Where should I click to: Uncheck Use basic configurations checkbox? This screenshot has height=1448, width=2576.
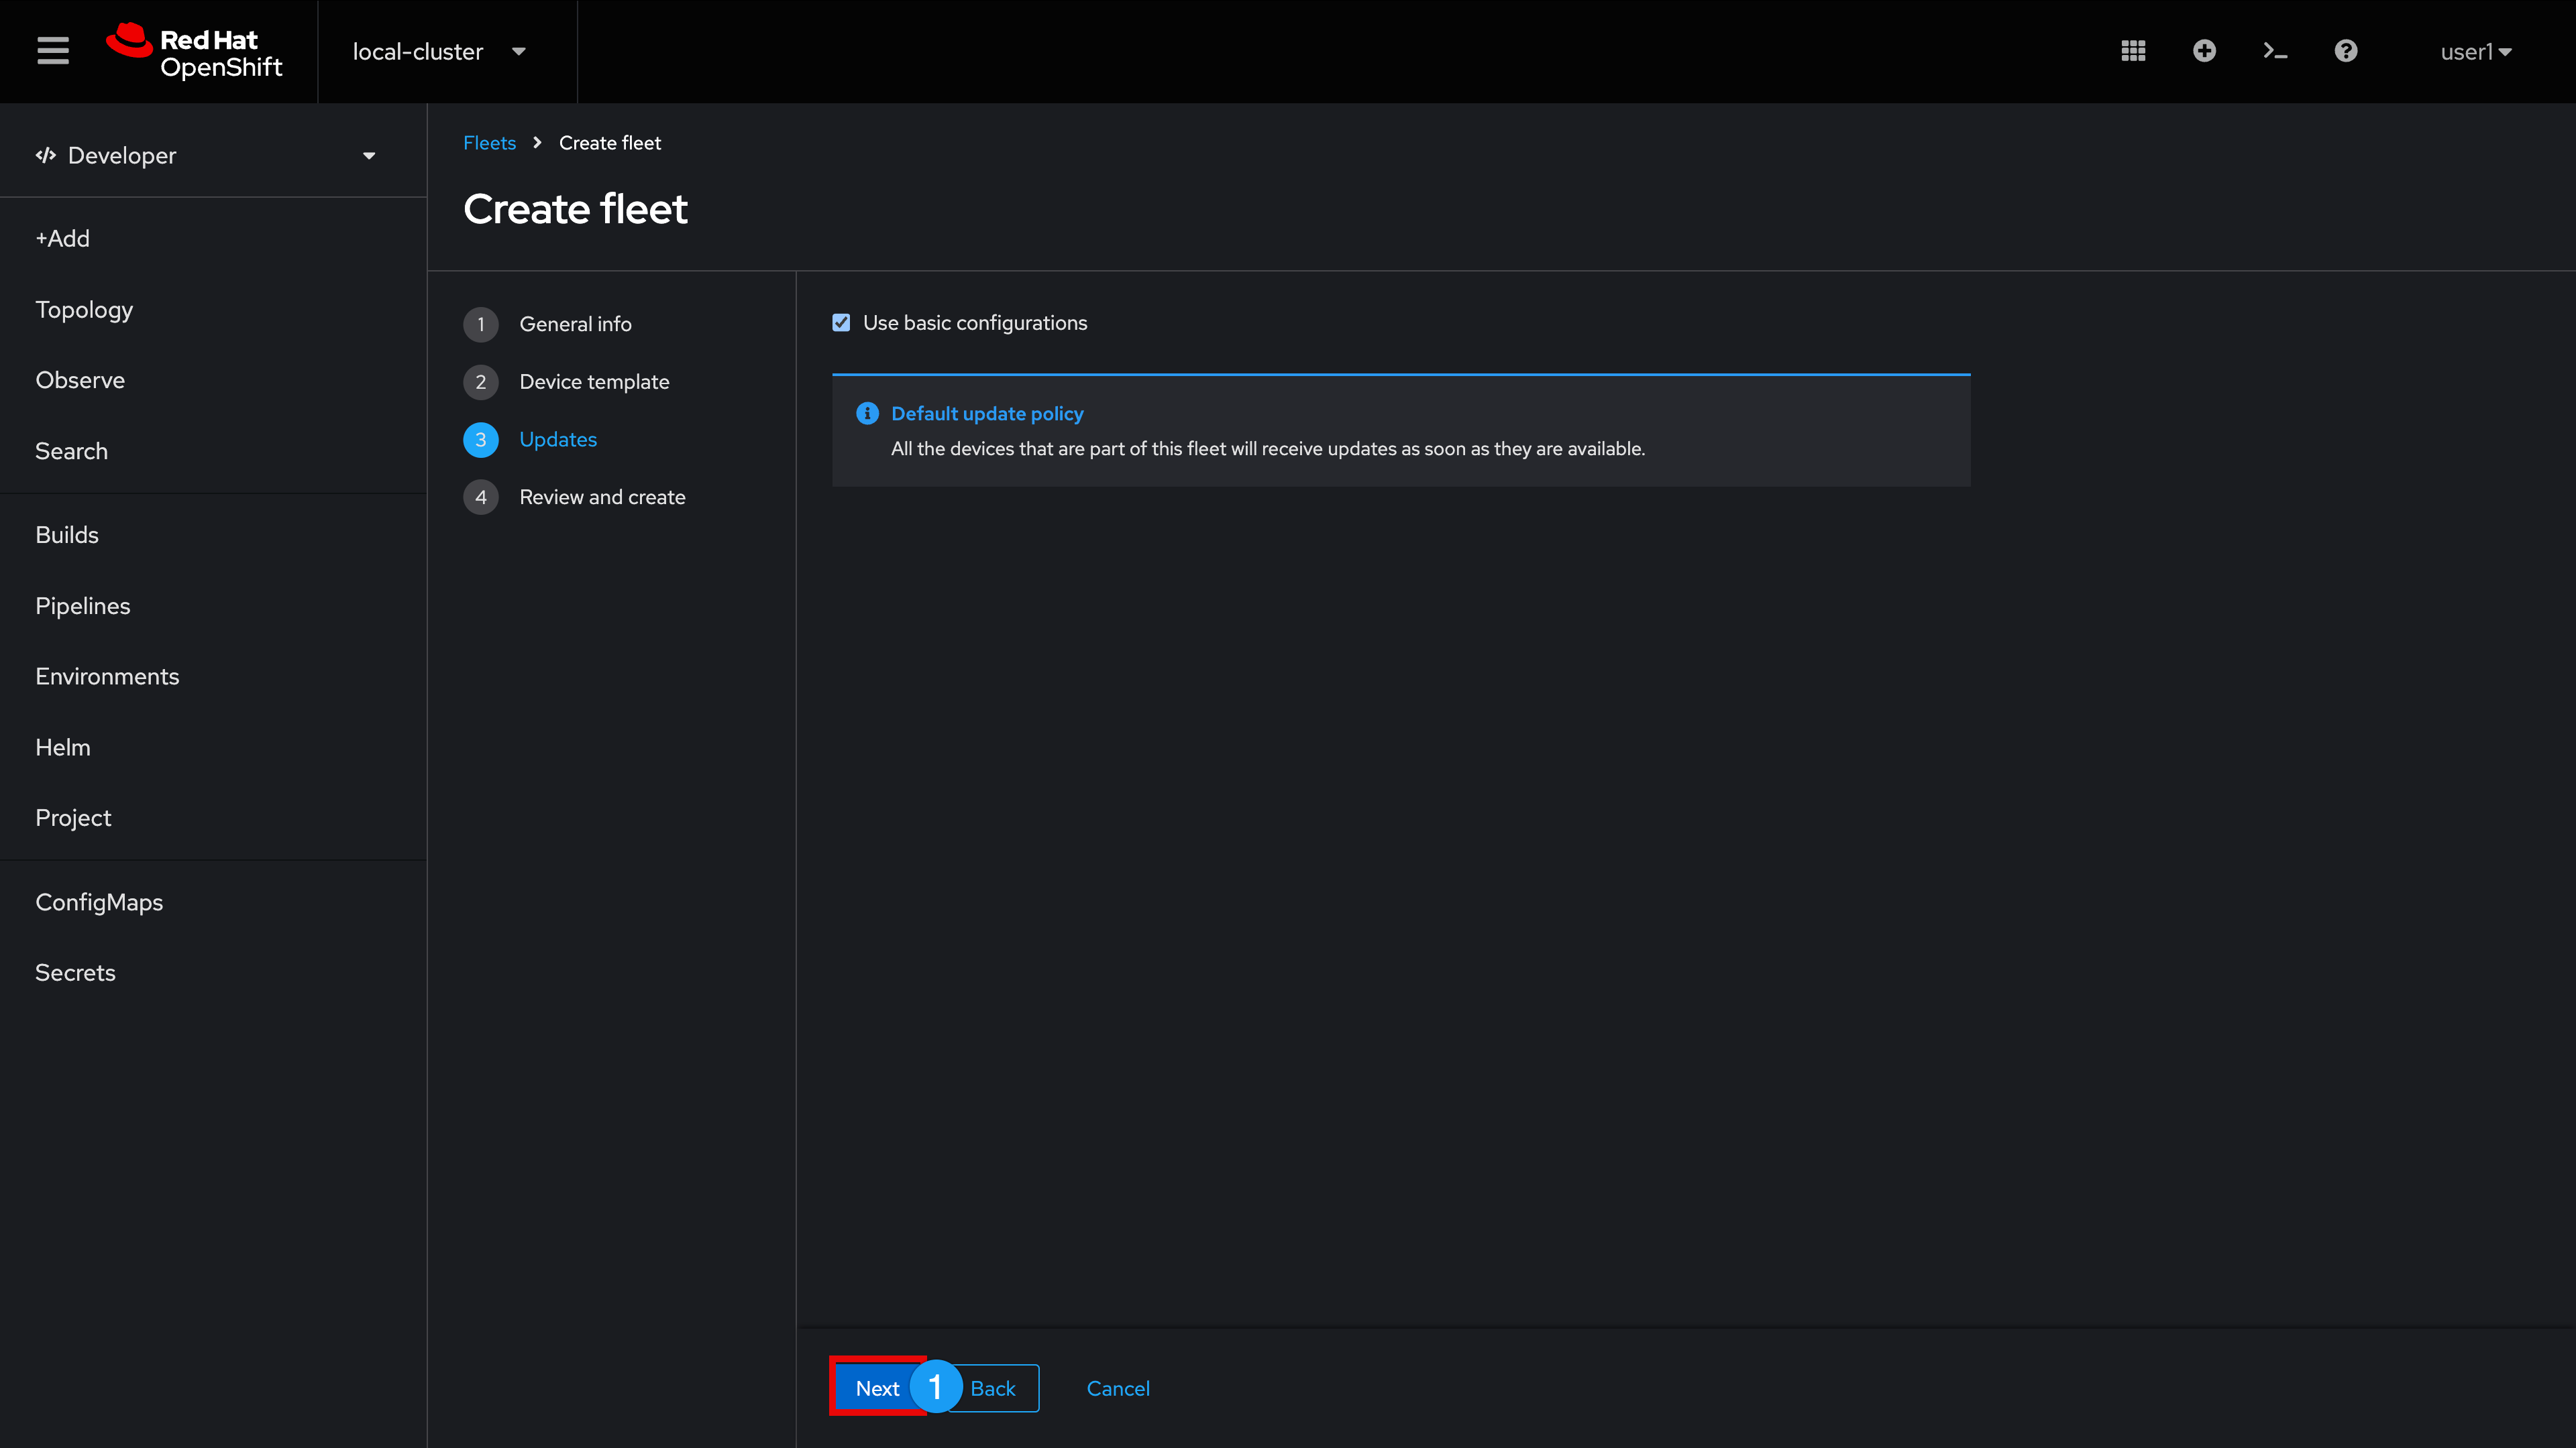[841, 322]
